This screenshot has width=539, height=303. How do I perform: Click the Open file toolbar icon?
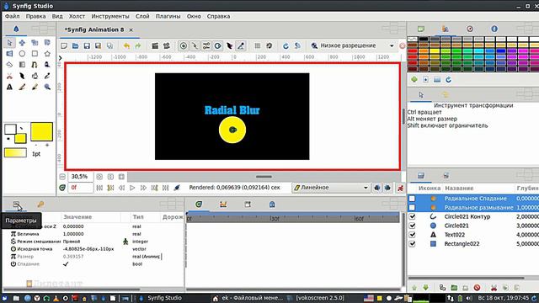(x=75, y=45)
